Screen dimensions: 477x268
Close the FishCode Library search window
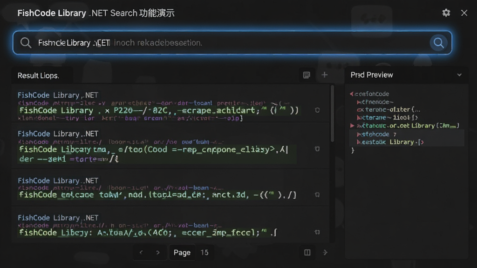coord(464,13)
